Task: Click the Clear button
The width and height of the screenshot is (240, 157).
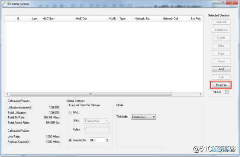Action: (221, 46)
